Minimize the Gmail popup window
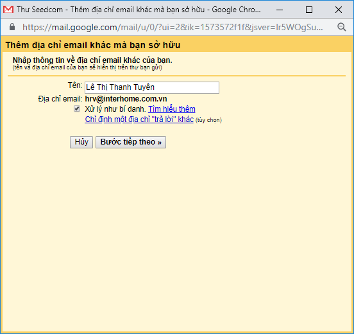Viewport: 354px width, 334px height. (280, 10)
